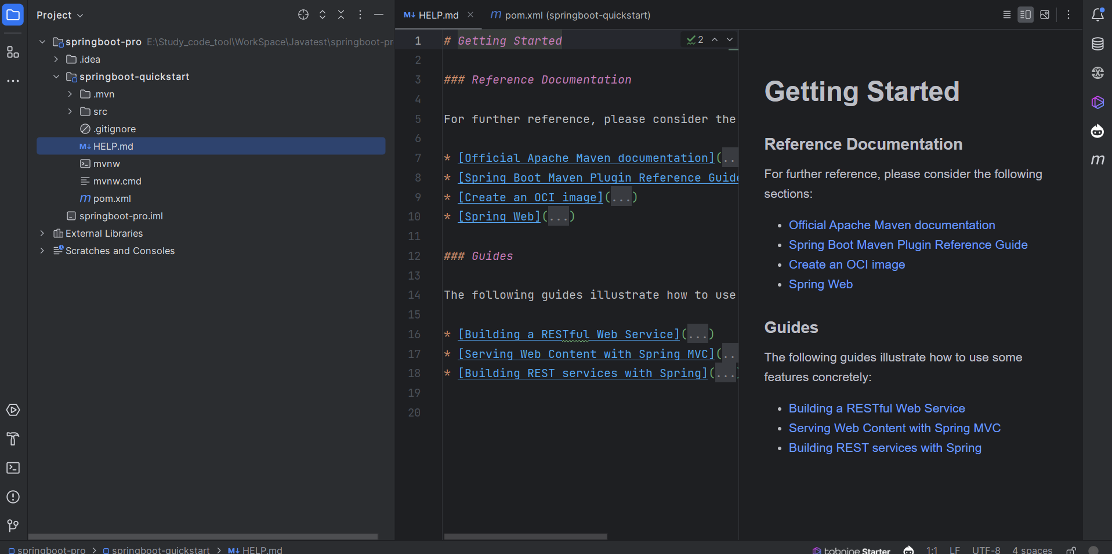Open the Terminal tool window
Viewport: 1112px width, 554px height.
(13, 468)
